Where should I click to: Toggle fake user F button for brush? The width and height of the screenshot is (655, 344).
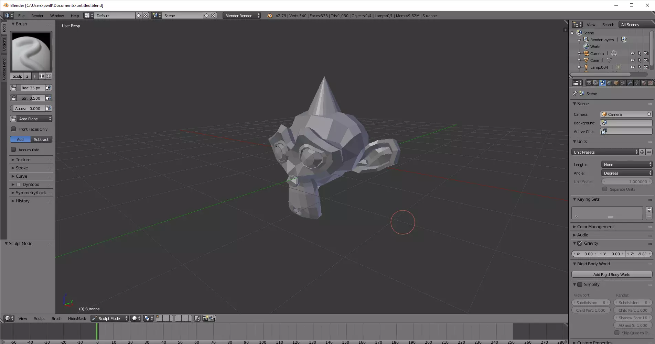(35, 76)
